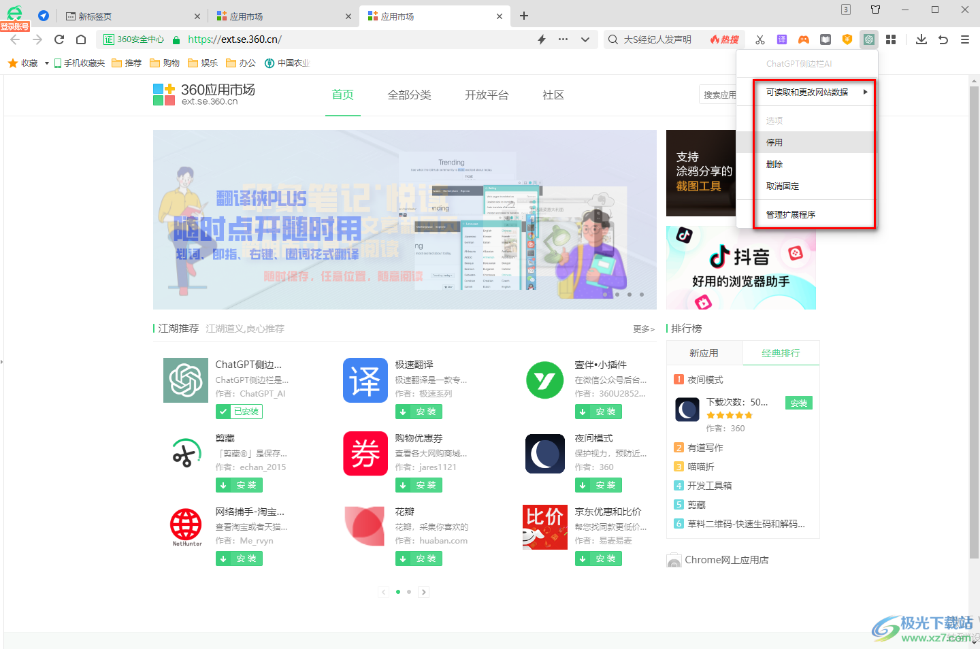Open a new tab with plus button

(x=524, y=16)
